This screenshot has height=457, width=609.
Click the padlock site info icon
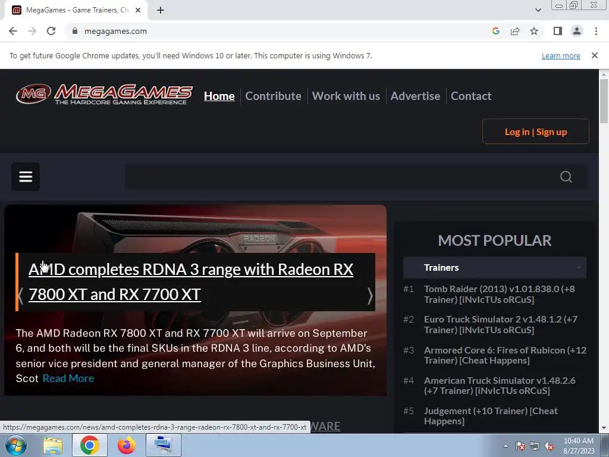75,31
